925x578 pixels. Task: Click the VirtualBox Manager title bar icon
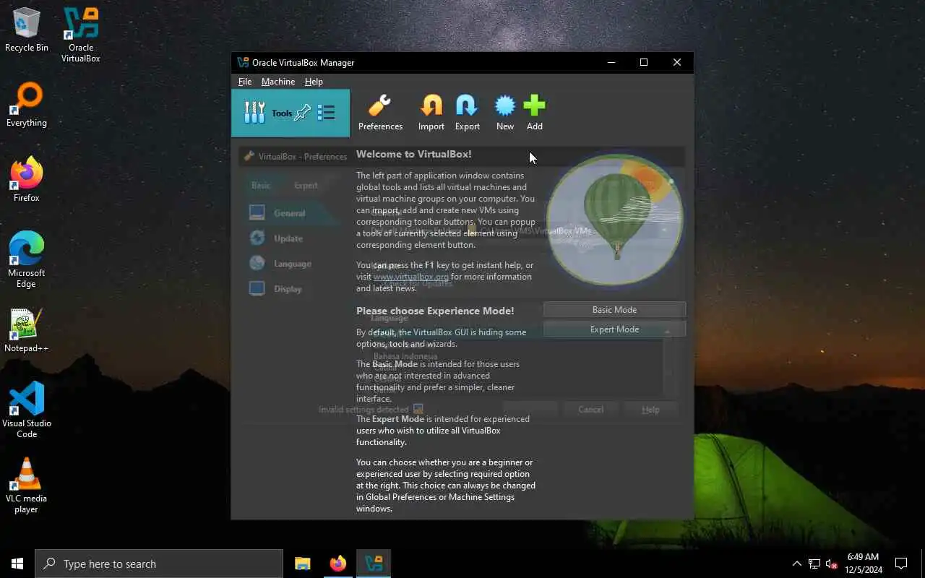pos(243,62)
